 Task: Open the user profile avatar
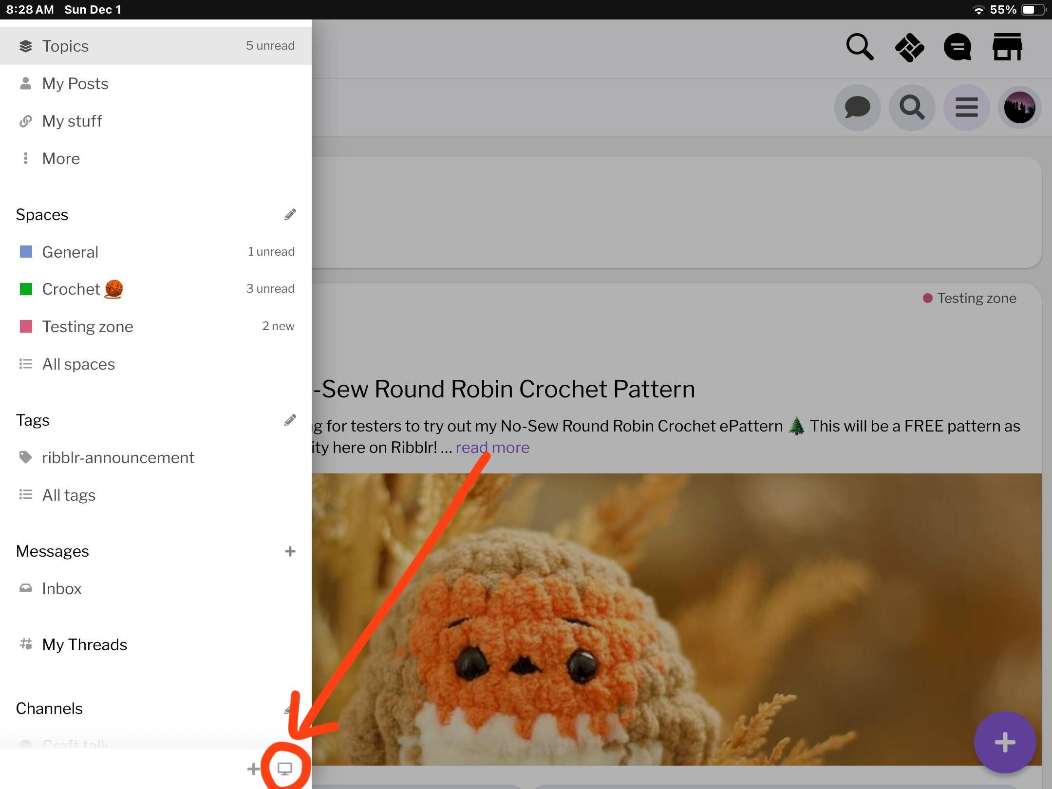1020,107
